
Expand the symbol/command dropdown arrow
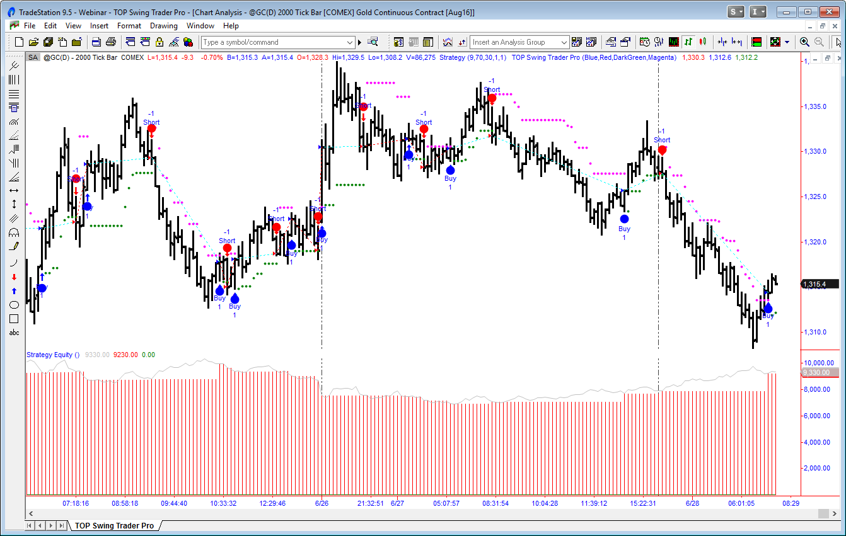tap(351, 42)
